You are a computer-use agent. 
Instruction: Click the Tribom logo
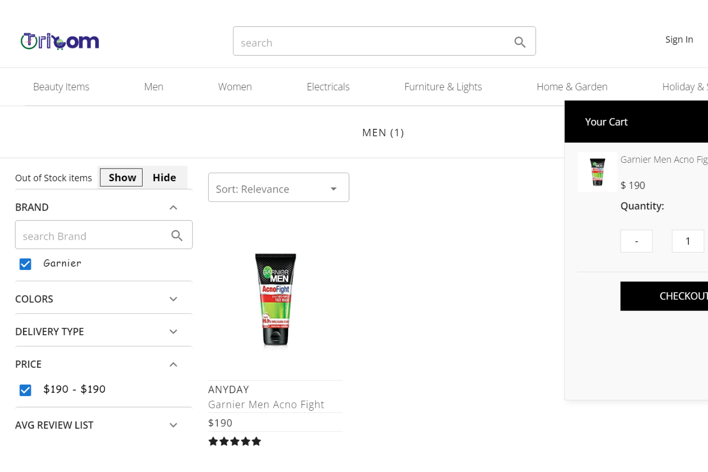click(x=60, y=42)
